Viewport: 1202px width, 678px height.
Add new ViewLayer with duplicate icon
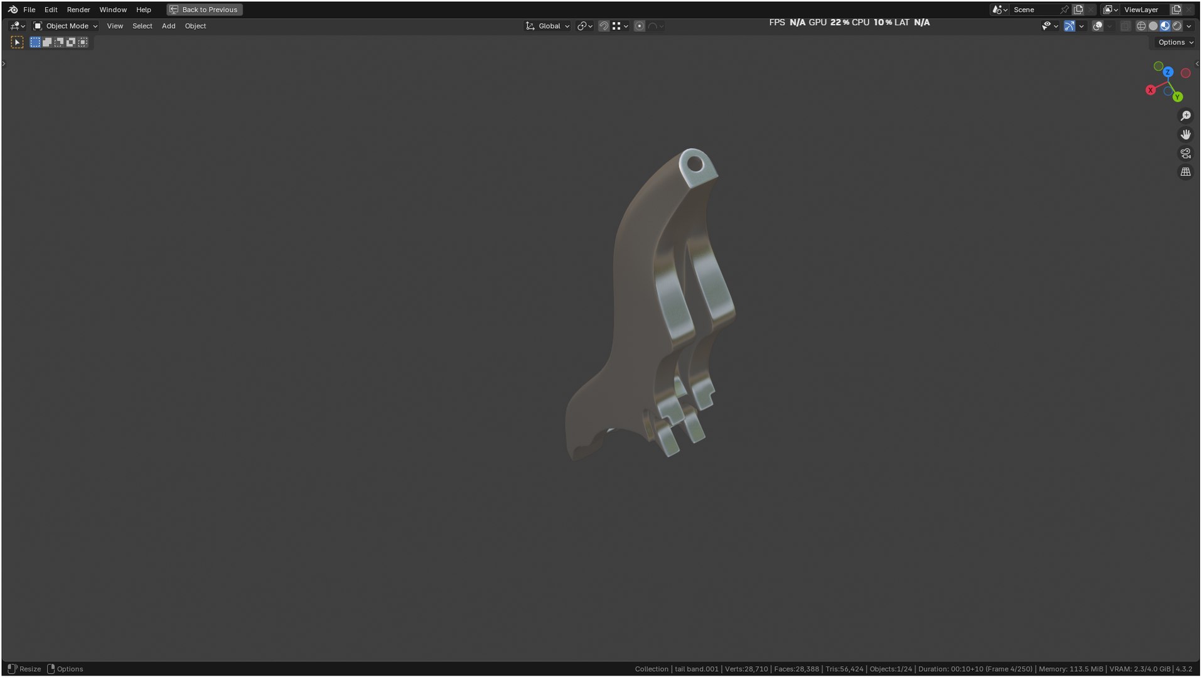1176,9
